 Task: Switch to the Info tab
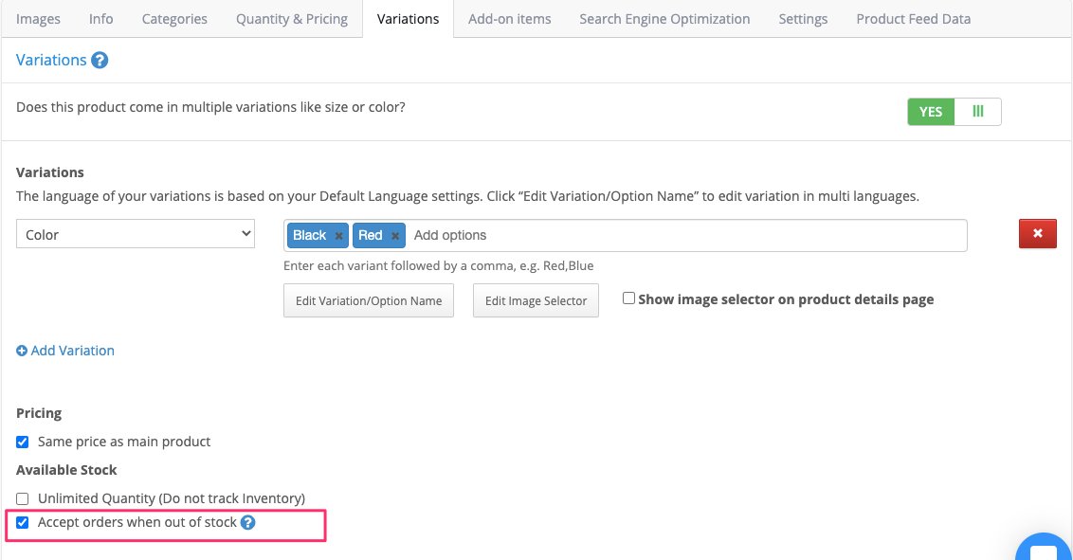(100, 19)
